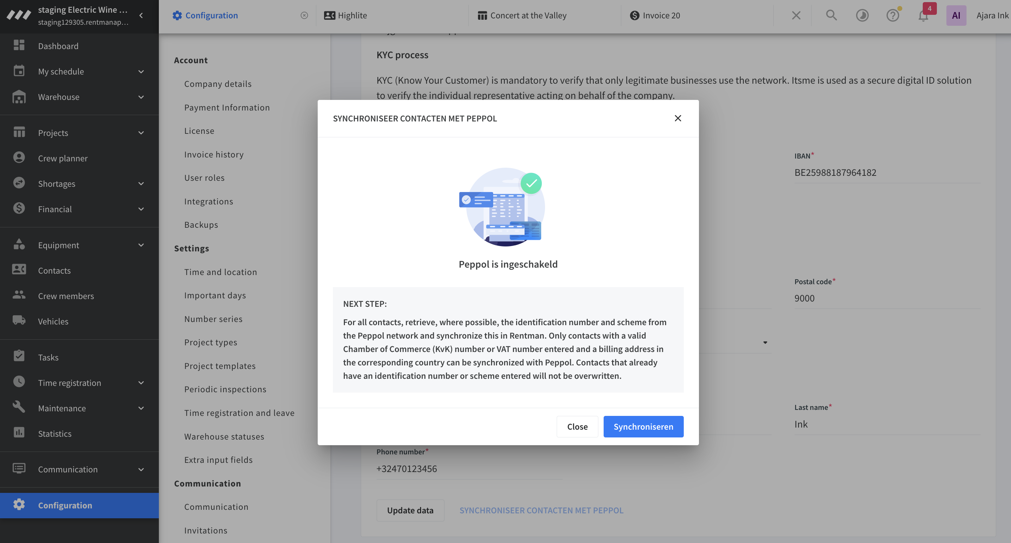Expand the Time registration menu chevron
The height and width of the screenshot is (543, 1011).
[x=141, y=383]
